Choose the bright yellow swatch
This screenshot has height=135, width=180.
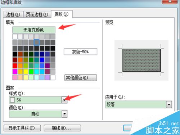pyautogui.click(x=26, y=72)
